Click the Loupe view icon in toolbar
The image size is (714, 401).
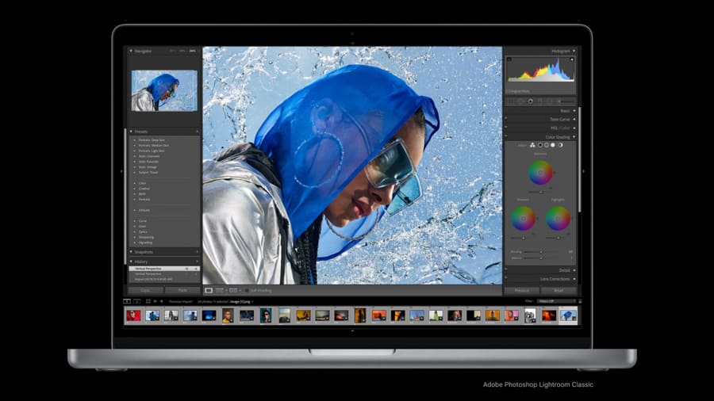[209, 291]
